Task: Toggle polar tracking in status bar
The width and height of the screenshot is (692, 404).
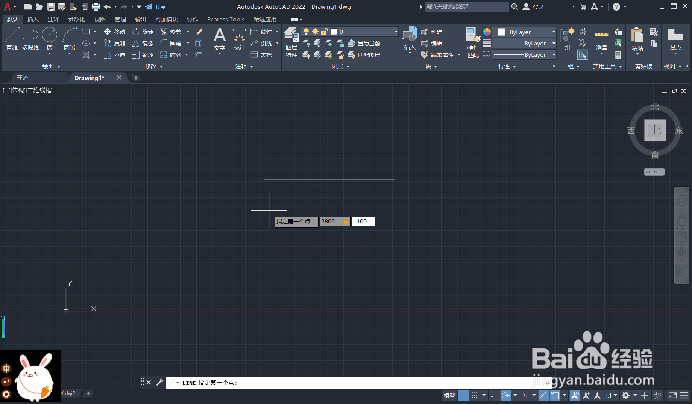Action: pos(506,395)
